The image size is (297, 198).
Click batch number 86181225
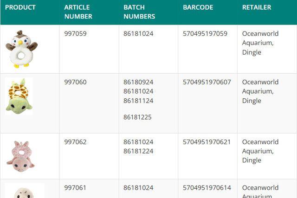point(137,117)
